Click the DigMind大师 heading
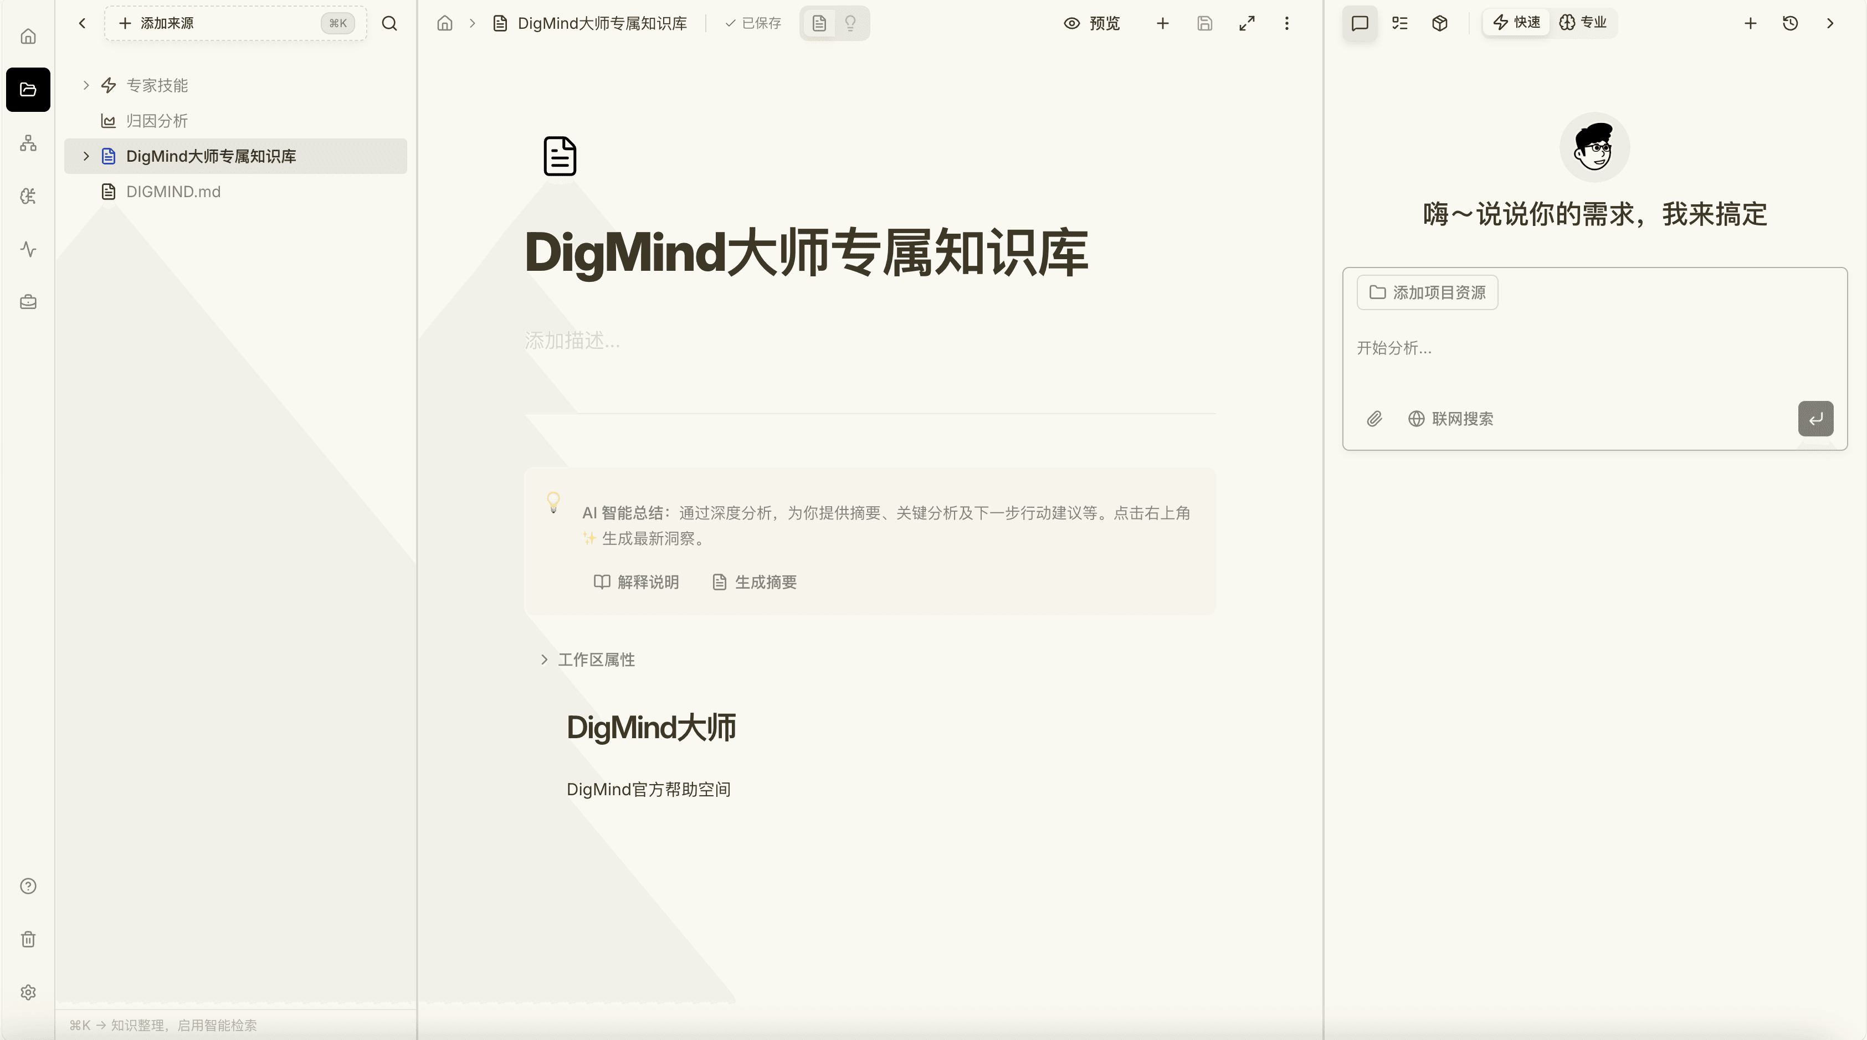Image resolution: width=1867 pixels, height=1040 pixels. [x=651, y=727]
